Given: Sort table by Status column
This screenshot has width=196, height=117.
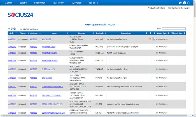Looking at the screenshot, I should click(24, 33).
